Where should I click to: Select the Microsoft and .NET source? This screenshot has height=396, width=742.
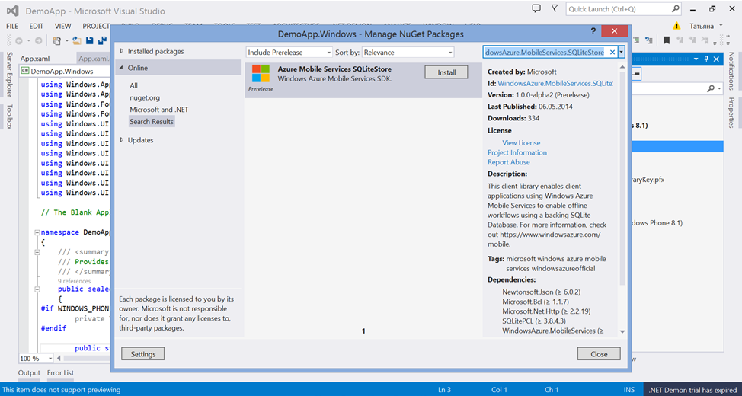159,110
